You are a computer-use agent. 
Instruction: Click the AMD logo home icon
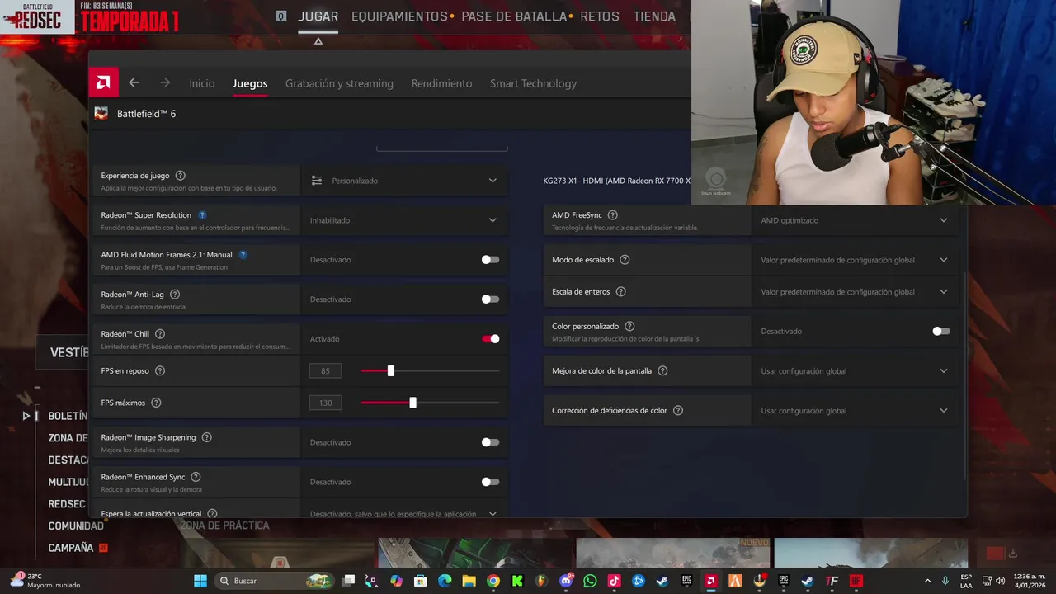click(103, 82)
